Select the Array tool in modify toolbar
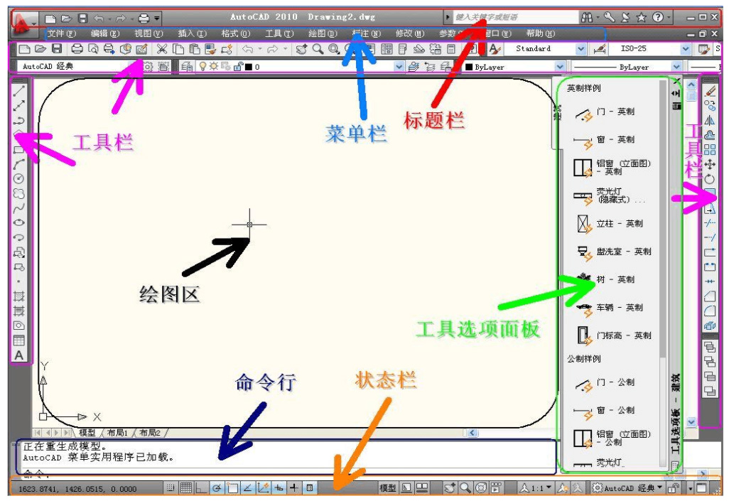This screenshot has width=729, height=501. pos(710,149)
